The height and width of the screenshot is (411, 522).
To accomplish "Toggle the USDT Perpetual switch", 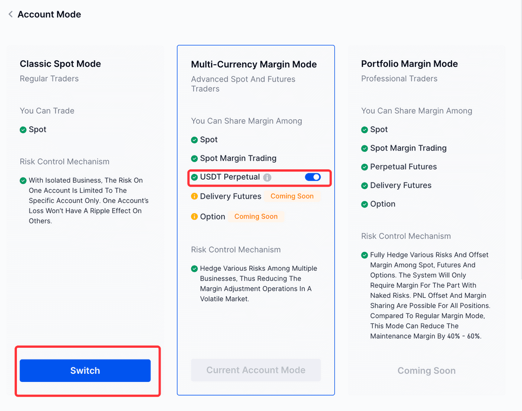I will pos(312,177).
